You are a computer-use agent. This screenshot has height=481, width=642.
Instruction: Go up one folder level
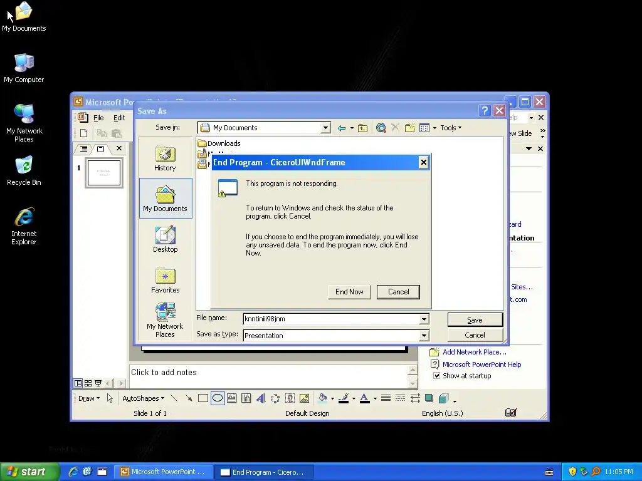click(x=363, y=128)
